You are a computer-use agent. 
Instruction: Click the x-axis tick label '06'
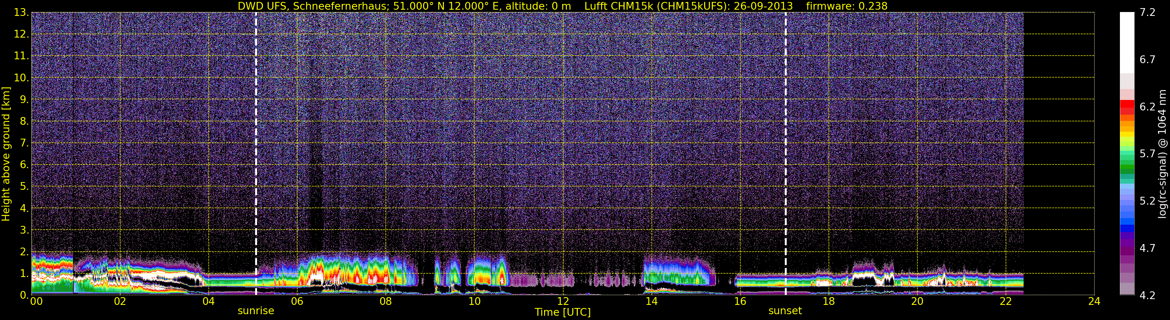(297, 301)
